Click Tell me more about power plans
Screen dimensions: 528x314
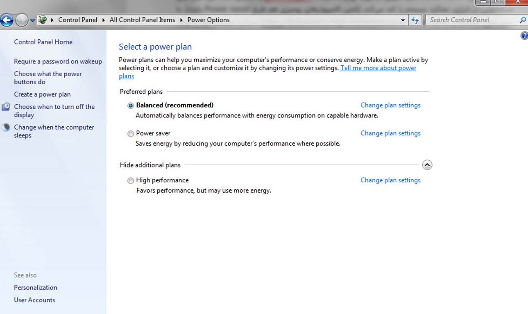[378, 68]
